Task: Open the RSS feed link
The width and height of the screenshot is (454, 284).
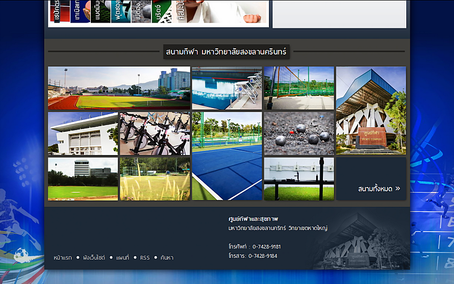Action: click(145, 258)
